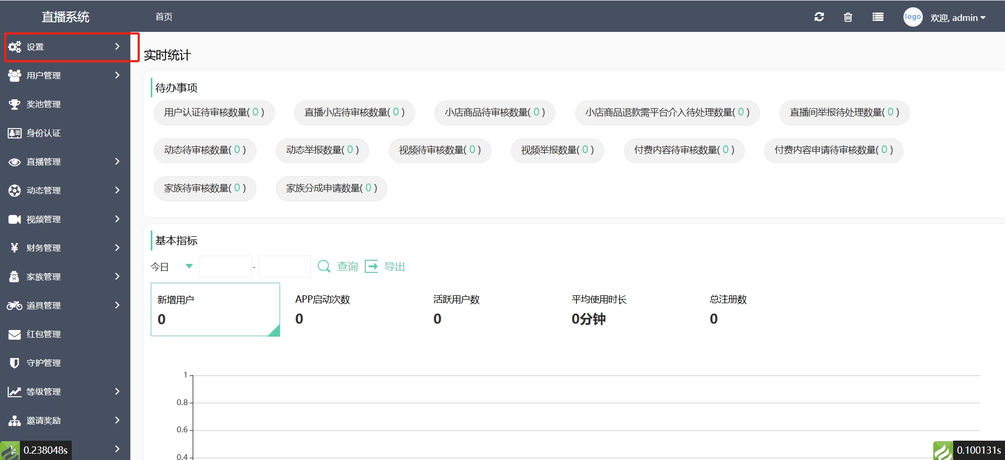Open 直播管理 menu label

coord(44,162)
